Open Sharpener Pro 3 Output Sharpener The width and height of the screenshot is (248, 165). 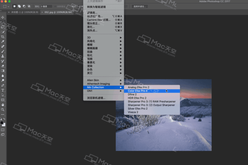pyautogui.click(x=152, y=105)
